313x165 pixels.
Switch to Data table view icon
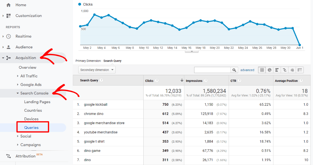pos(262,70)
